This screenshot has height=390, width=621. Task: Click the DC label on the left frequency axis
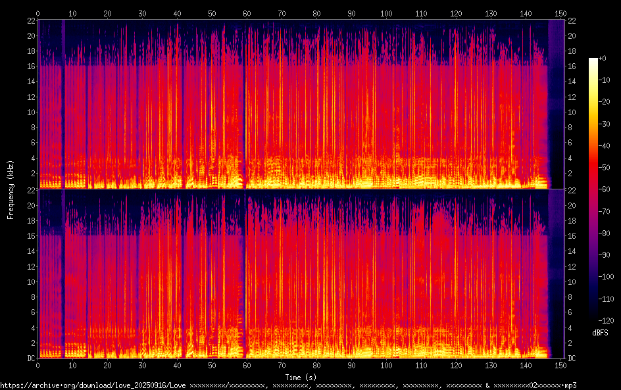pos(31,358)
